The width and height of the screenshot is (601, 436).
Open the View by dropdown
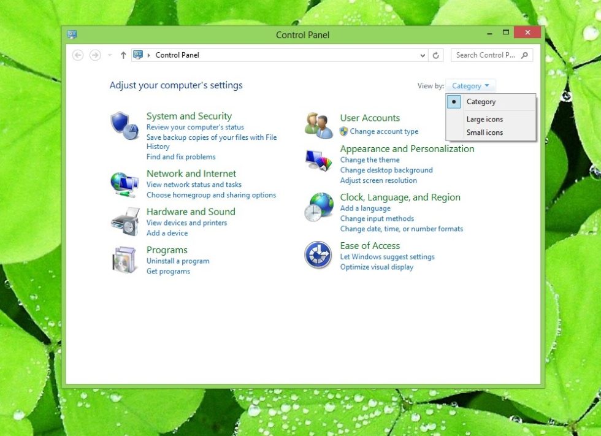pos(470,86)
